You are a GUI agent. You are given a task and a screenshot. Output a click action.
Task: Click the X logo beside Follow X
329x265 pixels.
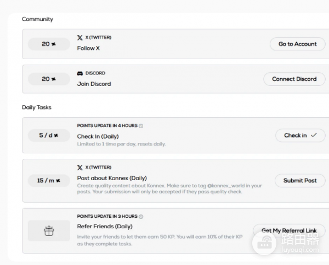pyautogui.click(x=80, y=38)
